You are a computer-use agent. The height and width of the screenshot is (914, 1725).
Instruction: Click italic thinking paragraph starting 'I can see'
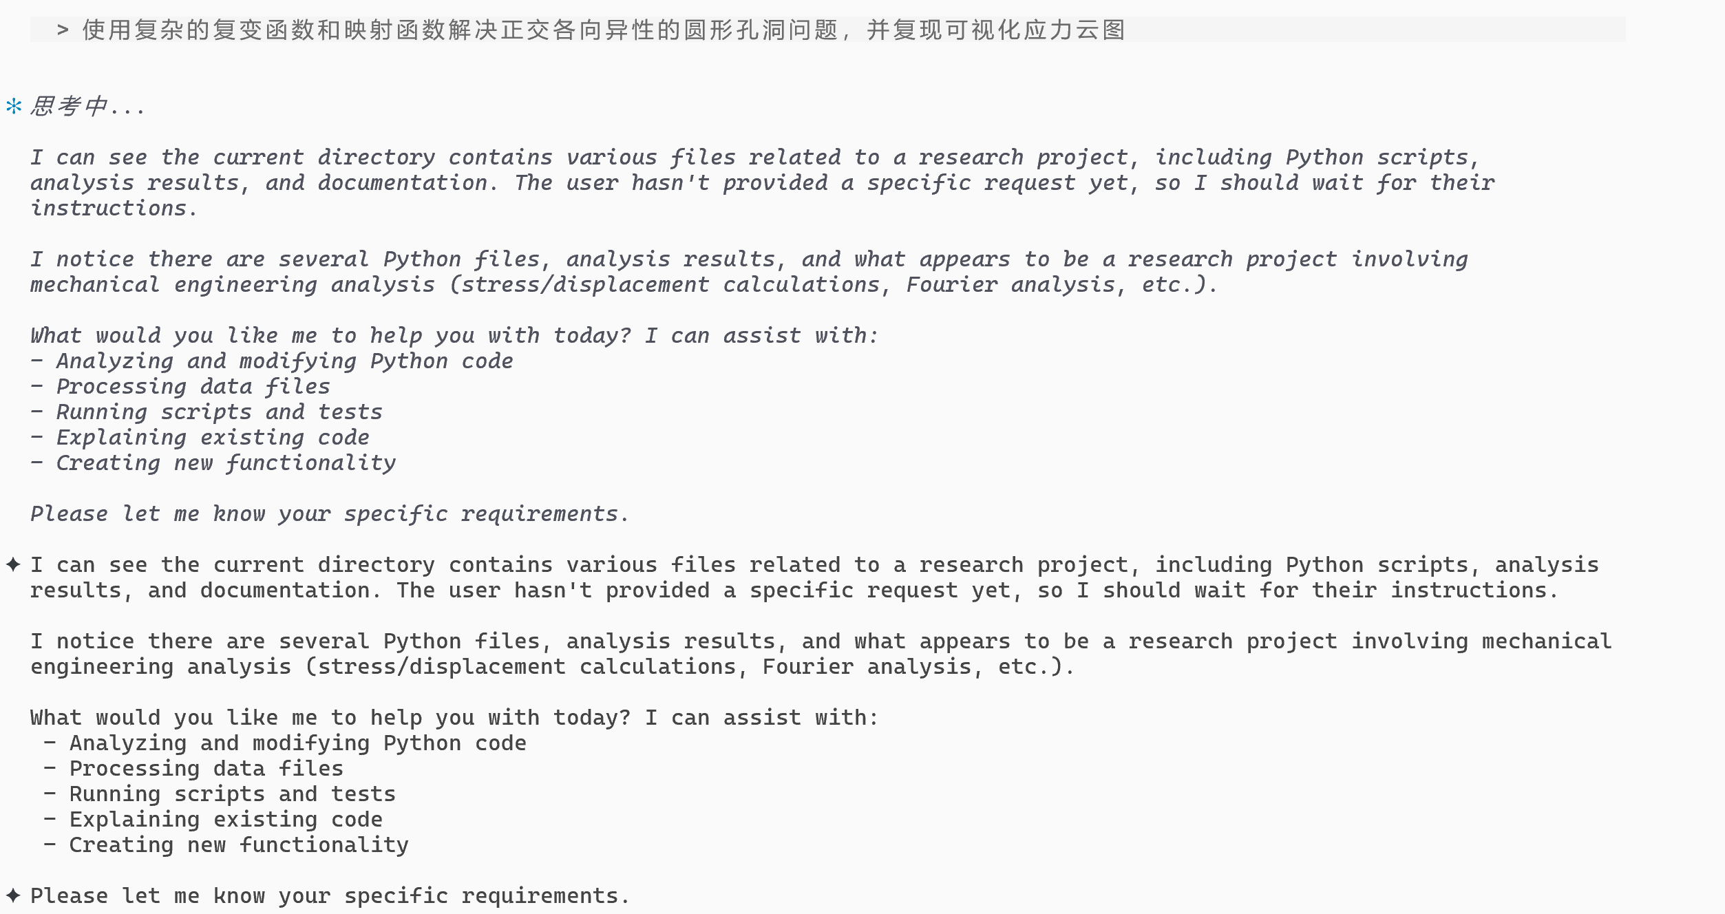(x=757, y=182)
